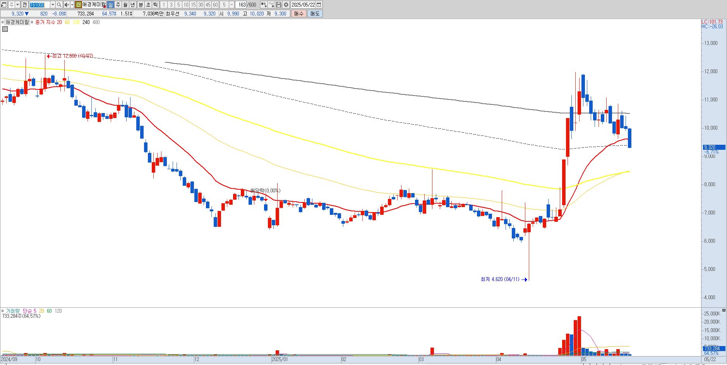The height and width of the screenshot is (365, 727).
Task: Select the 60 moving average legend color
Action: [67, 22]
